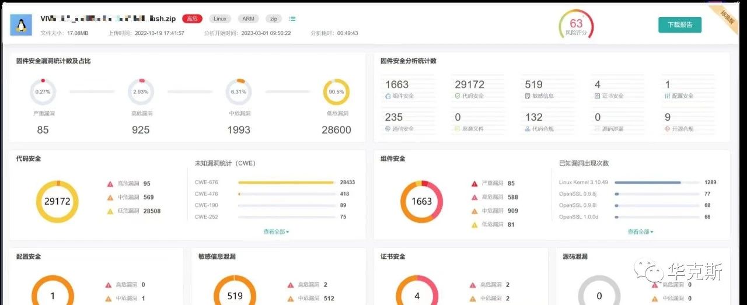Click the 28433 count for CWE-676

(347, 183)
